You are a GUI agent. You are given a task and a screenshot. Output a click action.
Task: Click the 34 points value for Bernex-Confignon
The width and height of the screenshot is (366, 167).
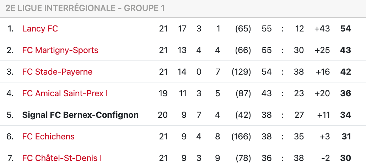coord(345,115)
